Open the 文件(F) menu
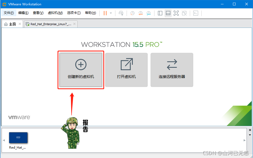 pos(9,13)
